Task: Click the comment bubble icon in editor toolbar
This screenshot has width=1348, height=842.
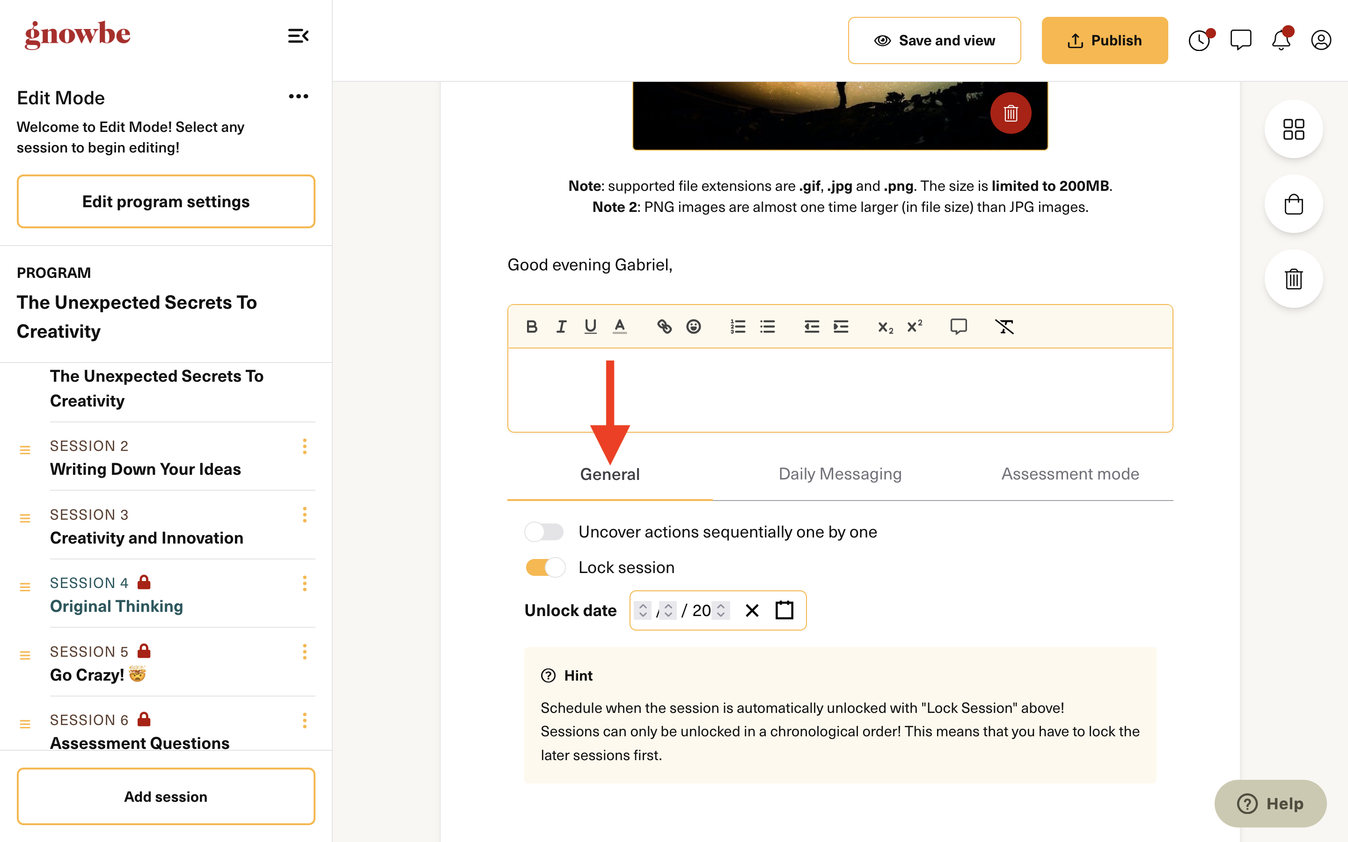Action: pos(959,327)
